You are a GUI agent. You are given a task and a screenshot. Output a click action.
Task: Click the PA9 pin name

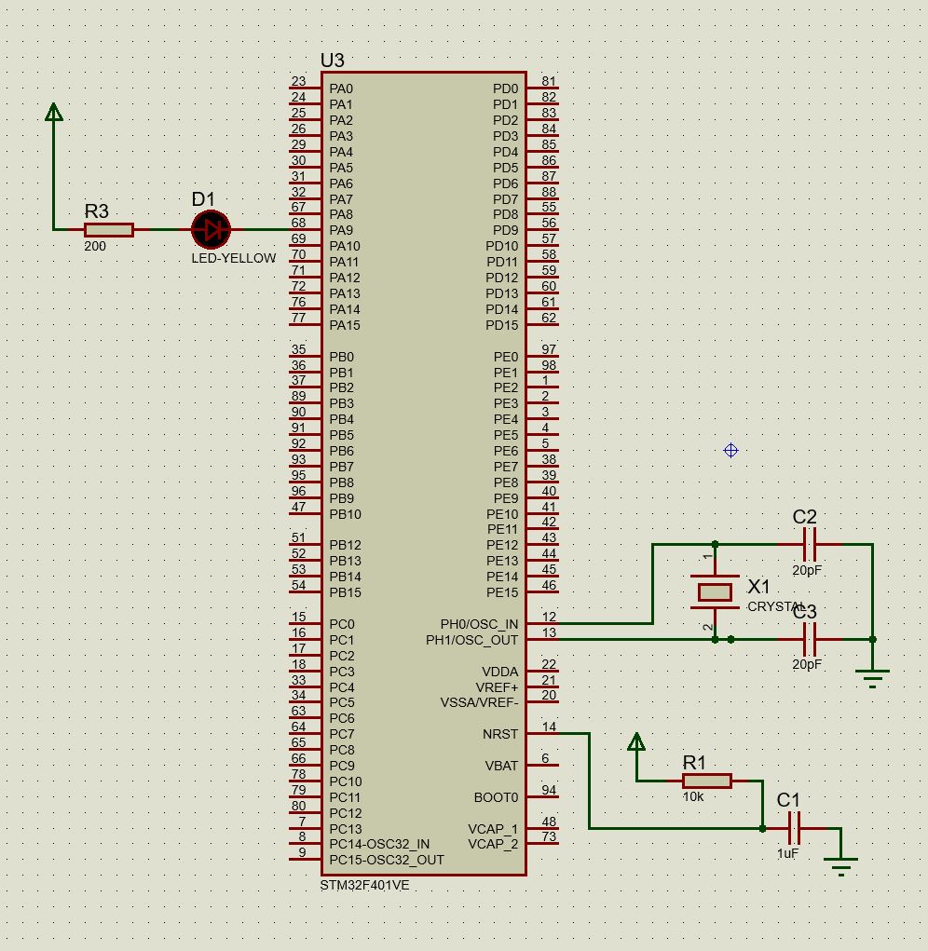[341, 230]
